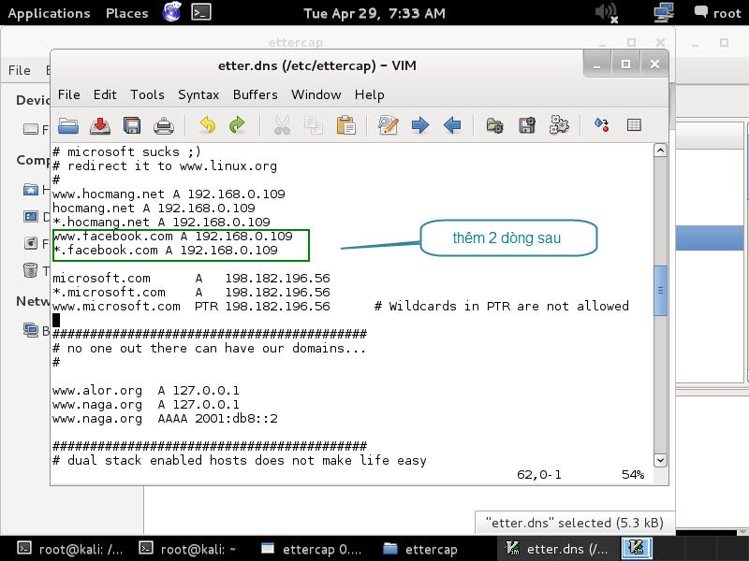Click the Home folder icon in sidebar
Viewport: 749px width, 561px height.
(x=31, y=190)
